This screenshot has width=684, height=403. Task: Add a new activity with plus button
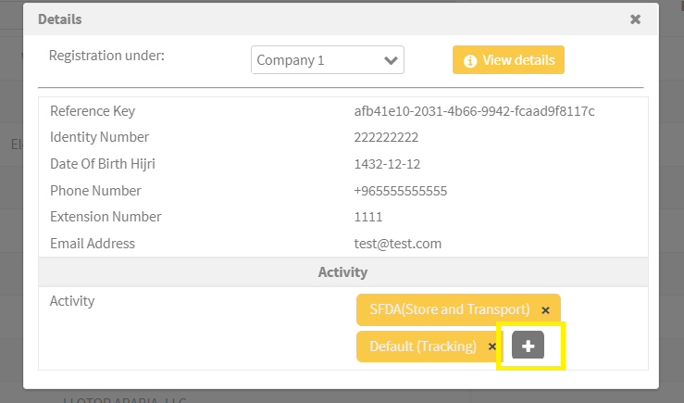pyautogui.click(x=528, y=346)
